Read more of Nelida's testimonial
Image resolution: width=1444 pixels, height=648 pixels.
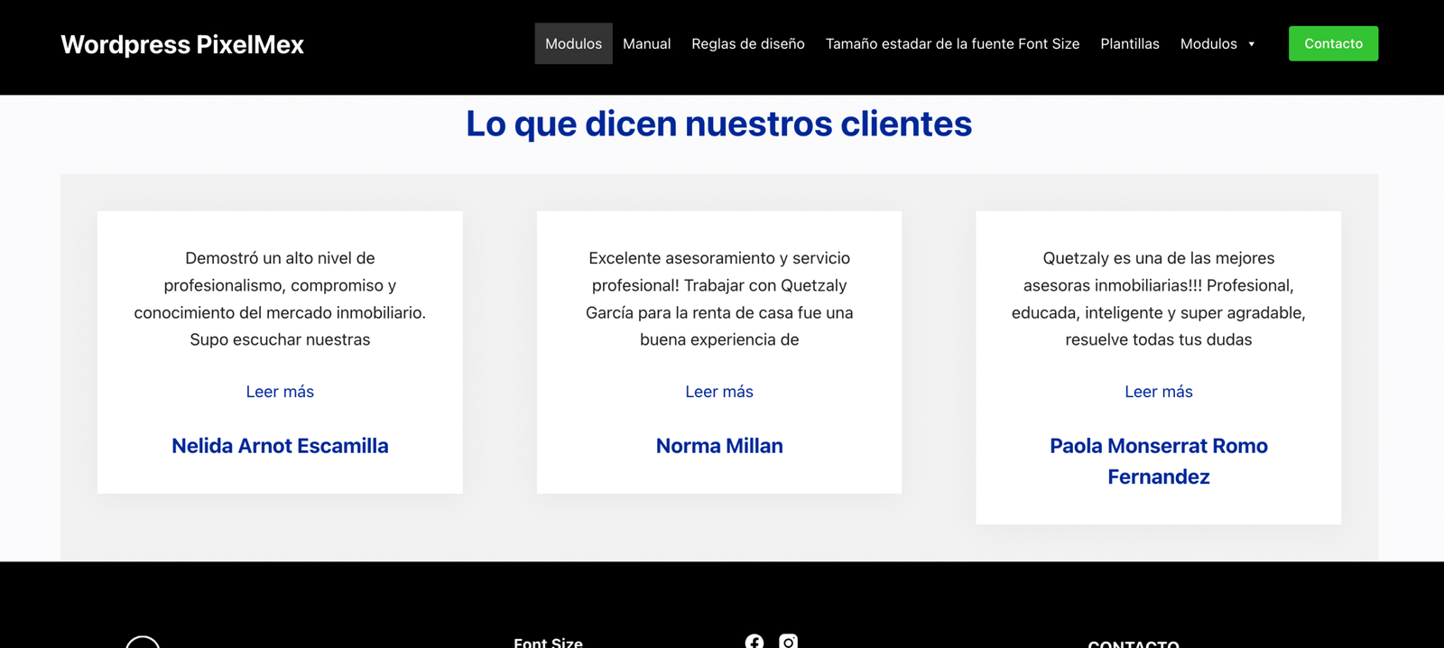[x=280, y=392]
